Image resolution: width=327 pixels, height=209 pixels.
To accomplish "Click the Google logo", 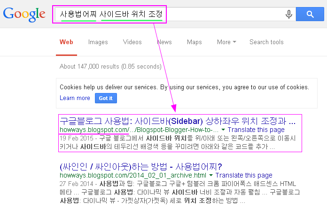I will [24, 15].
